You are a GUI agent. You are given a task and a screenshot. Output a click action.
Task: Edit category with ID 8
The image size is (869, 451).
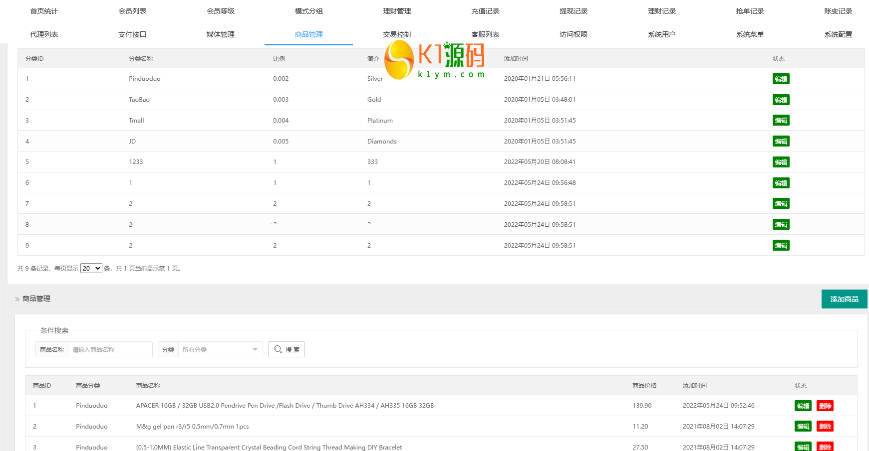tap(781, 225)
